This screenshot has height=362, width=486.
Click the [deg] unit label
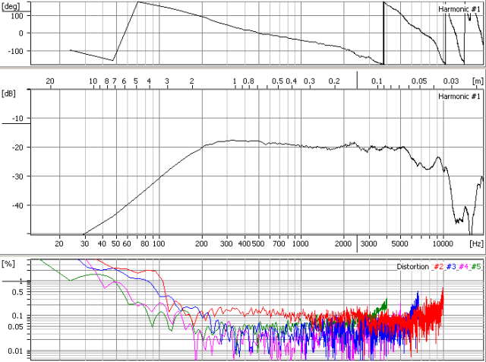click(13, 5)
